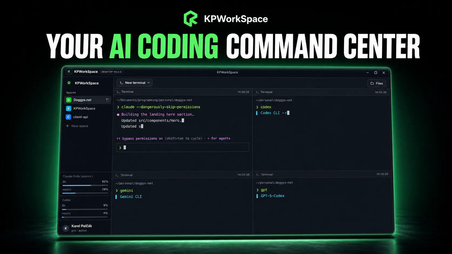The height and width of the screenshot is (254, 452).
Task: Click the 'Gemini CLI' output line
Action: [131, 197]
